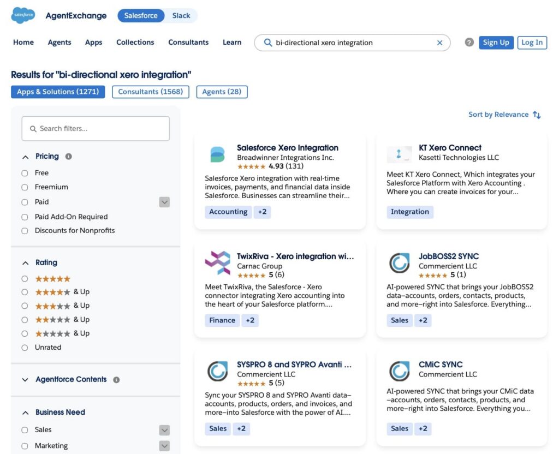Open the Sort by Relevance dropdown
559x454 pixels.
504,115
